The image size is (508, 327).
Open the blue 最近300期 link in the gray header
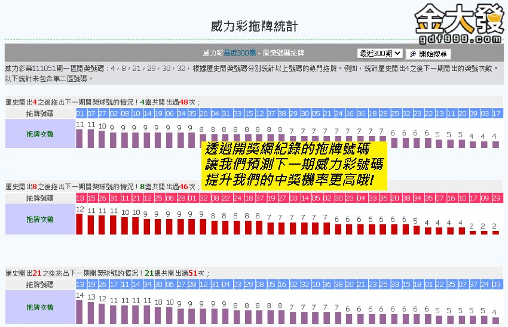[240, 53]
